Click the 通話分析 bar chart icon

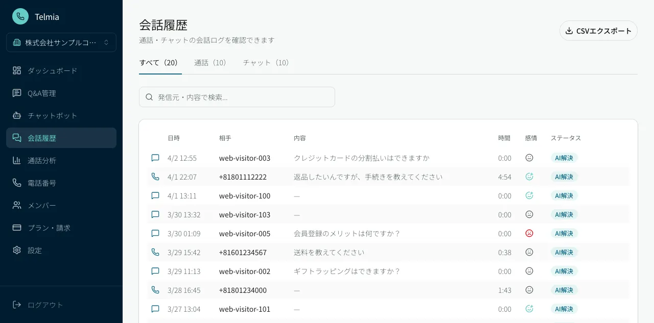(17, 160)
